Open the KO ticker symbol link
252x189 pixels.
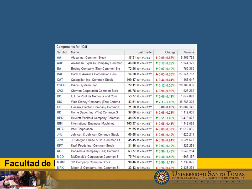tap(59, 151)
